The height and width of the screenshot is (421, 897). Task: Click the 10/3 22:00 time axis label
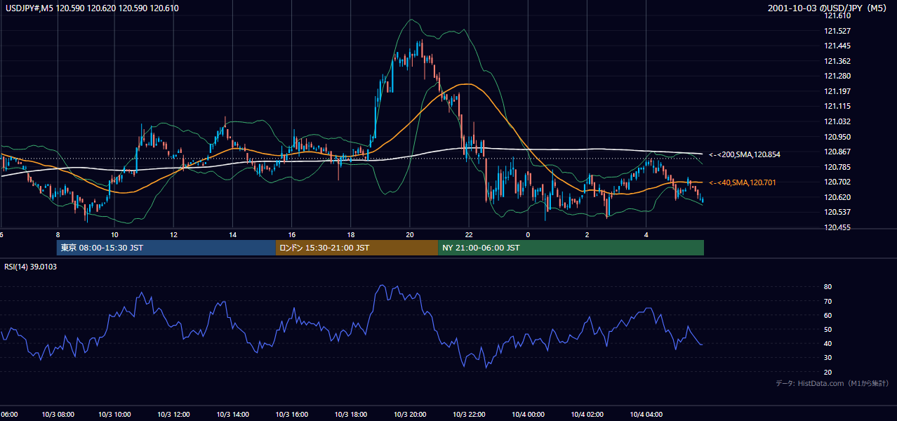click(x=468, y=415)
